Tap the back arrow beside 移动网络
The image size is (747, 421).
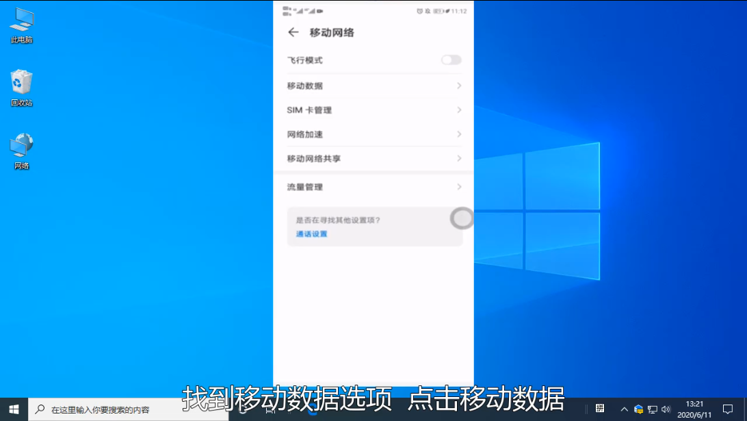pos(293,32)
